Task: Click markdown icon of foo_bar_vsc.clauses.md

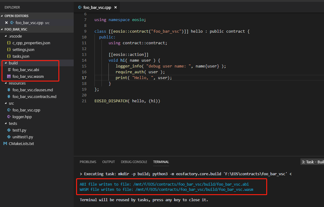Action: coord(9,90)
